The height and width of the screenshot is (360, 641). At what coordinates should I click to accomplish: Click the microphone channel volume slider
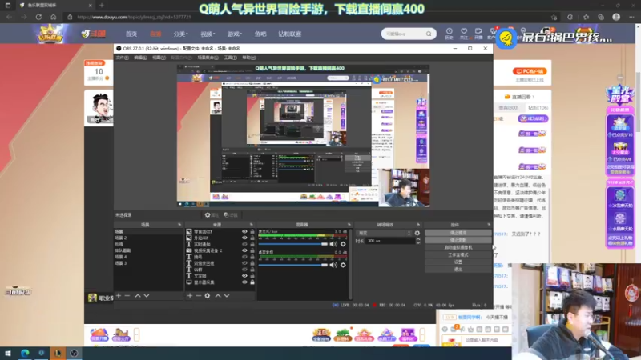coord(292,244)
